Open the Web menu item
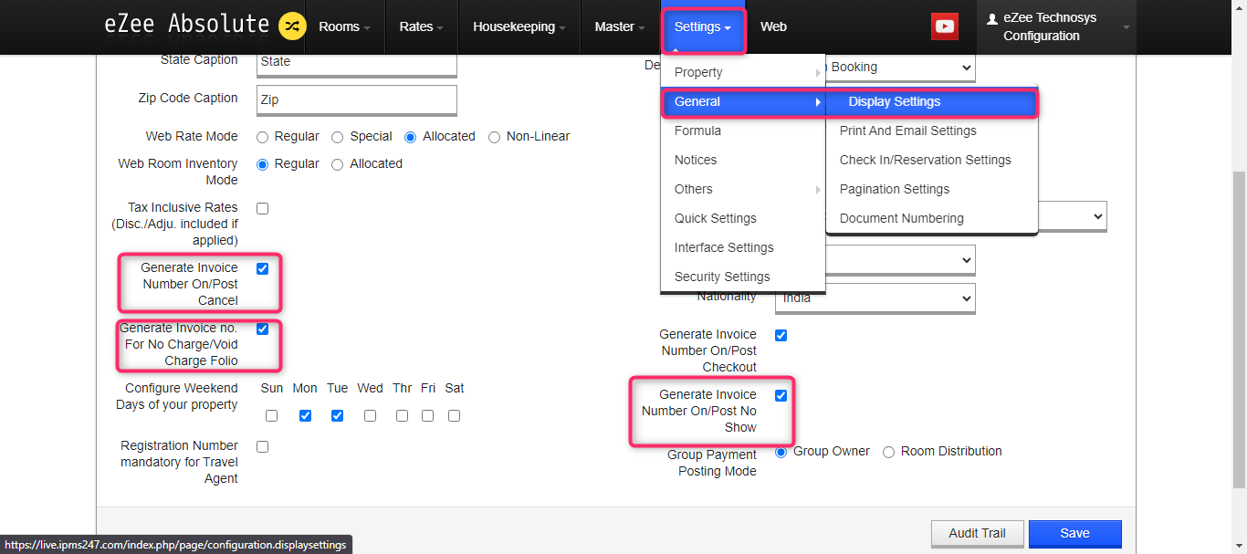This screenshot has height=554, width=1247. (x=773, y=26)
